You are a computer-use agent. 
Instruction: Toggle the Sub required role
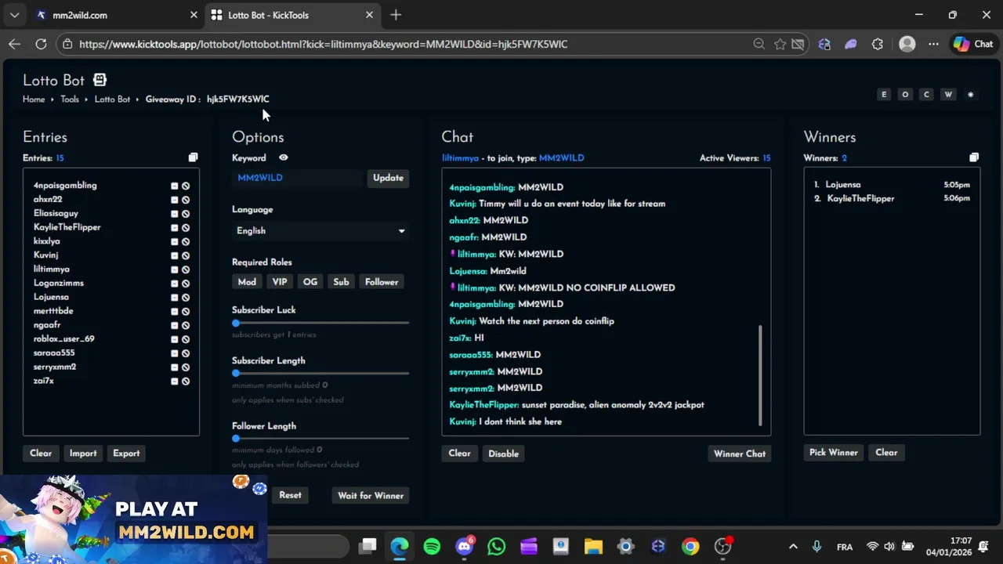pos(341,282)
